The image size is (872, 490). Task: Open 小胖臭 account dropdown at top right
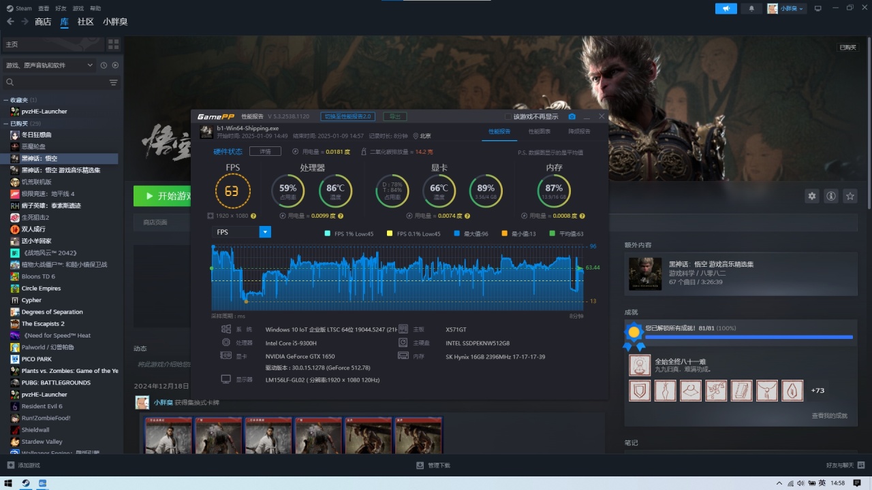tap(786, 8)
